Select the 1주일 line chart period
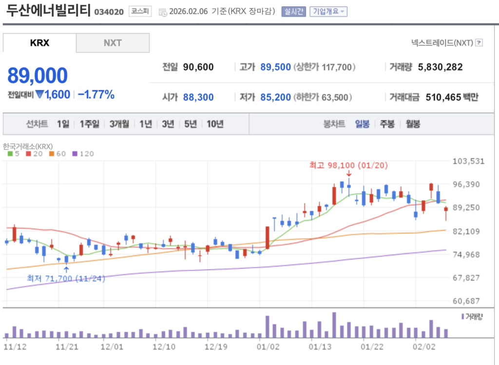Image resolution: width=499 pixels, height=365 pixels. pos(90,124)
